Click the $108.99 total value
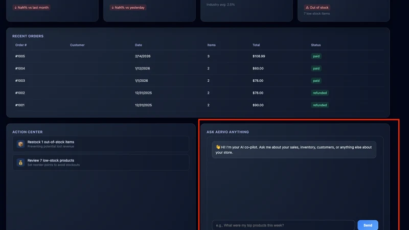This screenshot has height=230, width=409. pos(259,56)
